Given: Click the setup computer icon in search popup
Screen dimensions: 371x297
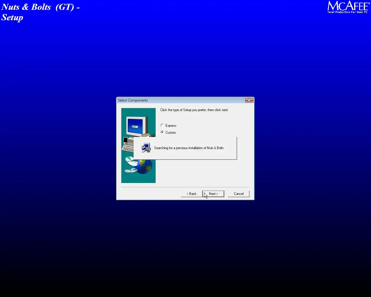Looking at the screenshot, I should tap(146, 148).
